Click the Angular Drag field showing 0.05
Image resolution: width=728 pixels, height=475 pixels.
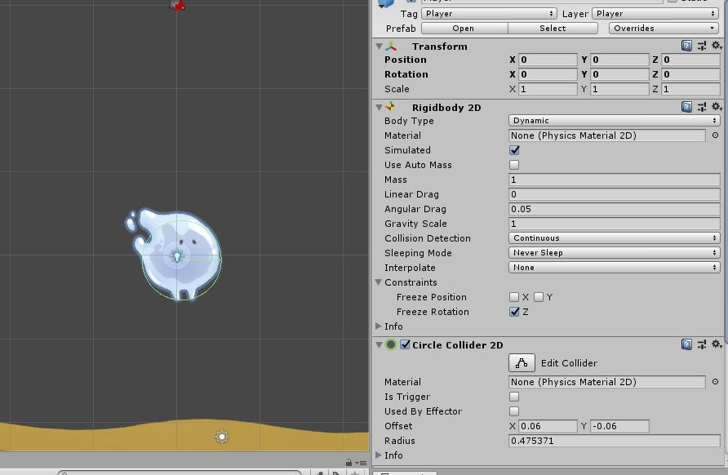point(615,209)
